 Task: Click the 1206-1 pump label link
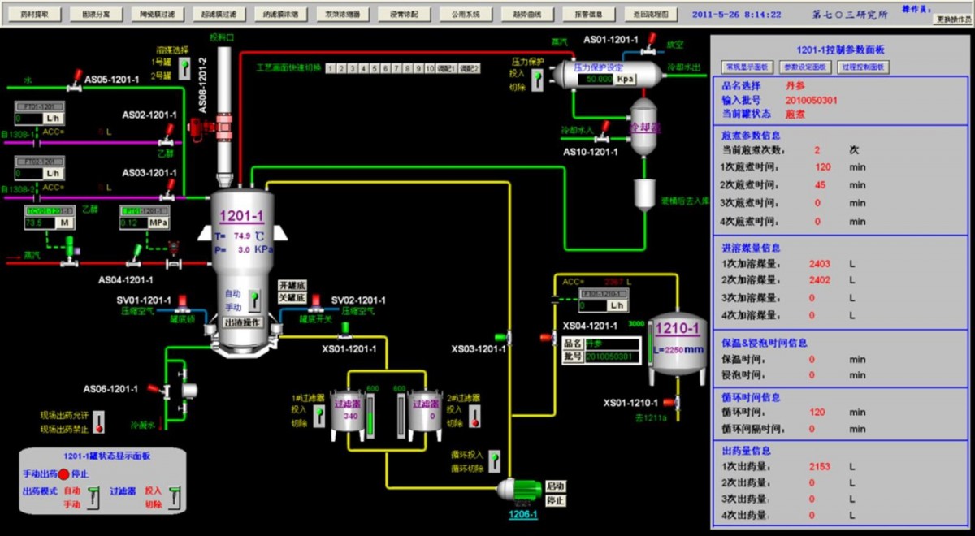pyautogui.click(x=522, y=514)
